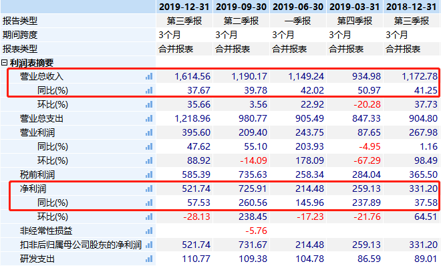
Task: Select expense value 980.77
Action: [x=253, y=119]
